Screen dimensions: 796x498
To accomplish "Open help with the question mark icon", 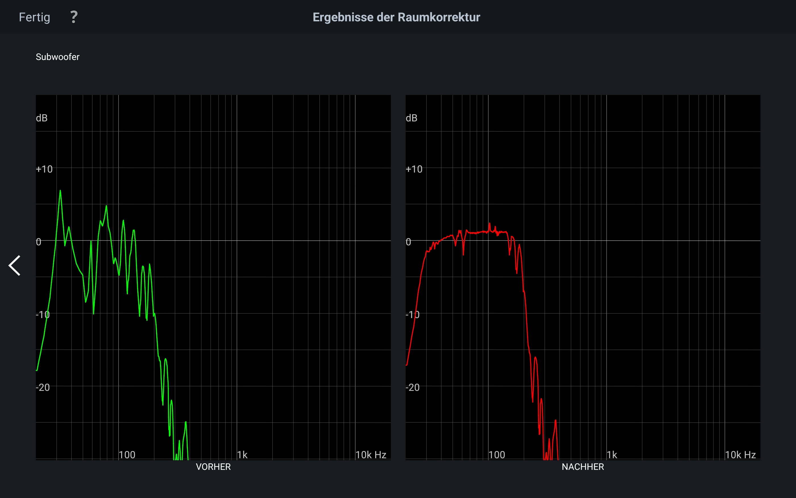I will point(74,17).
